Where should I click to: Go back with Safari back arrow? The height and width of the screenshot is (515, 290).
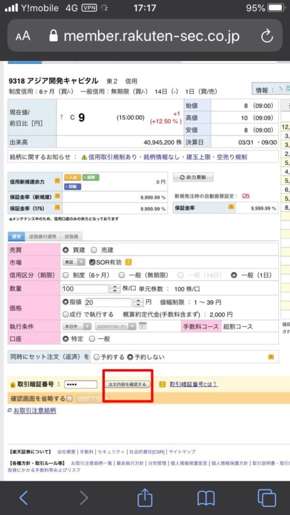23,498
